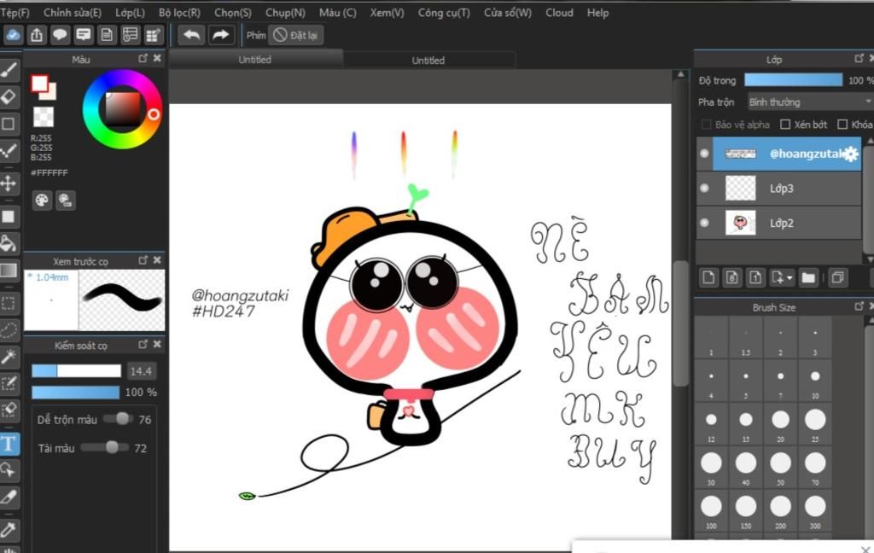874x553 pixels.
Task: Open the Cloud menu
Action: click(x=559, y=12)
